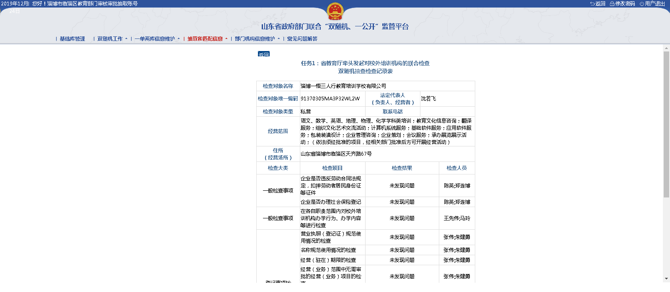Expand the 抽取和匹配信息 menu arrow
670x292 pixels.
[227, 39]
